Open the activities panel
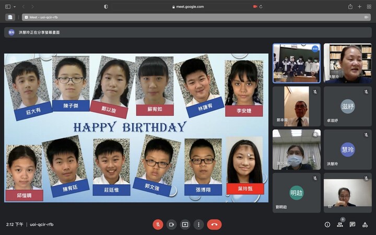The width and height of the screenshot is (376, 235). 365,224
